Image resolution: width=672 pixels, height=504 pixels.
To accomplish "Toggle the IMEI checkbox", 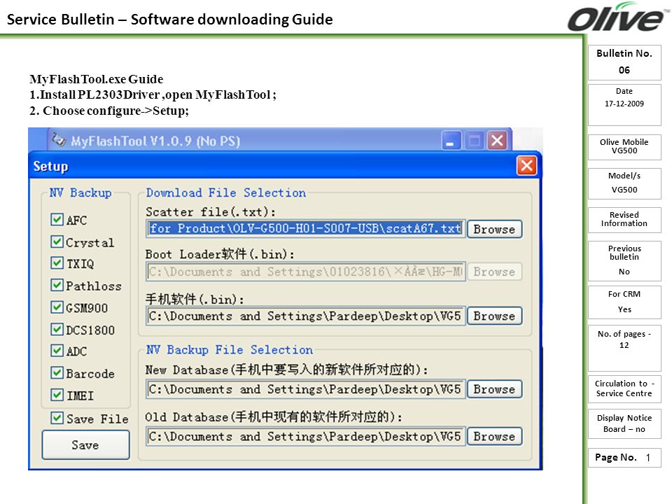I will pos(57,395).
